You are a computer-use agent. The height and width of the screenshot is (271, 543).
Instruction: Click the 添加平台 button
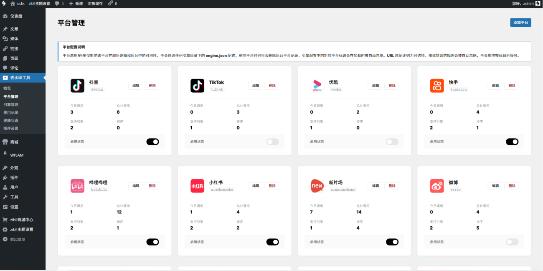pyautogui.click(x=520, y=23)
